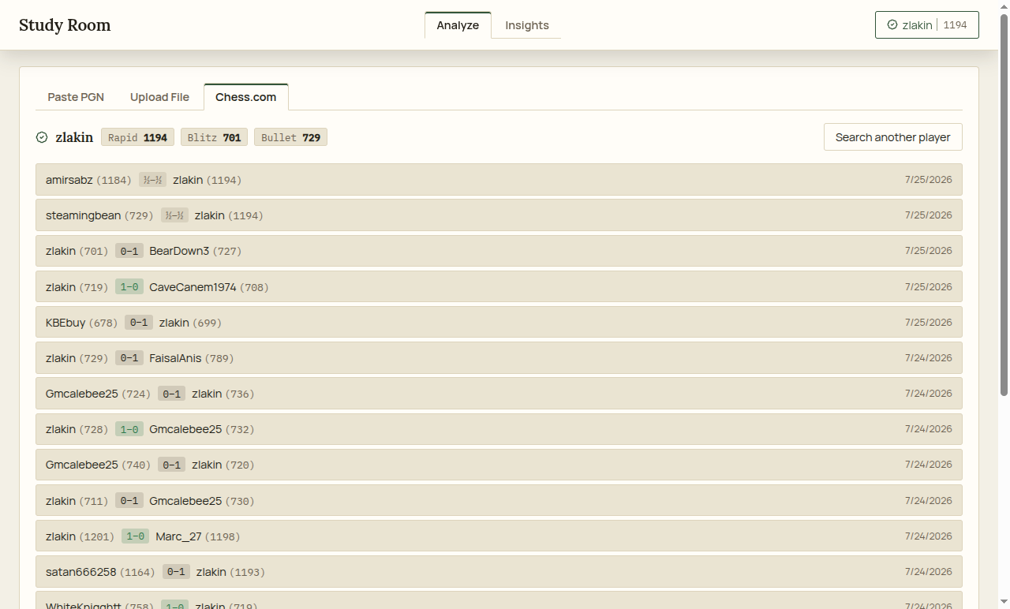Switch to the Analyze tab

(x=458, y=25)
